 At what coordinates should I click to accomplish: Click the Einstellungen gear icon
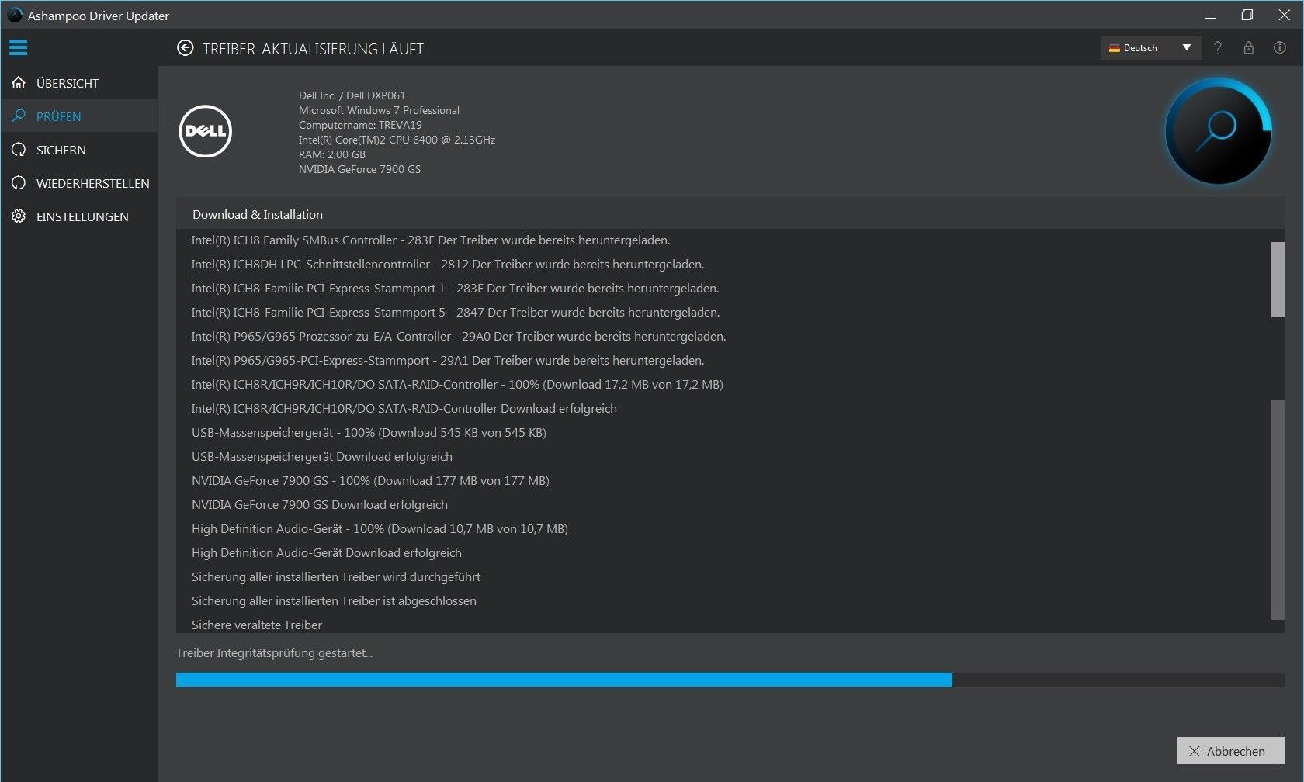pyautogui.click(x=19, y=216)
